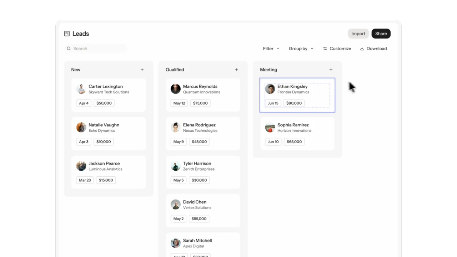Open the Elena Rodriguez lead name
457x257 pixels.
click(199, 125)
